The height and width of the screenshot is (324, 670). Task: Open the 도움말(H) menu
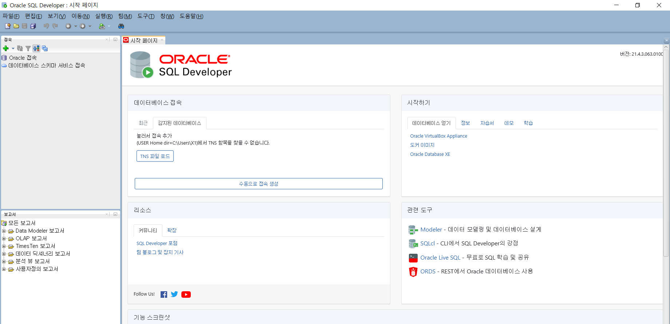tap(192, 16)
